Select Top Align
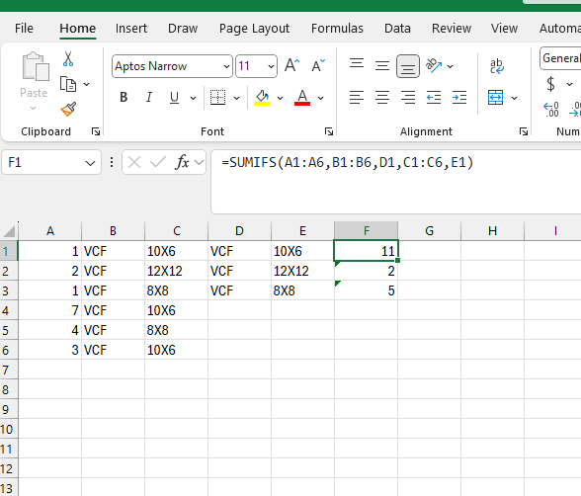 [357, 63]
